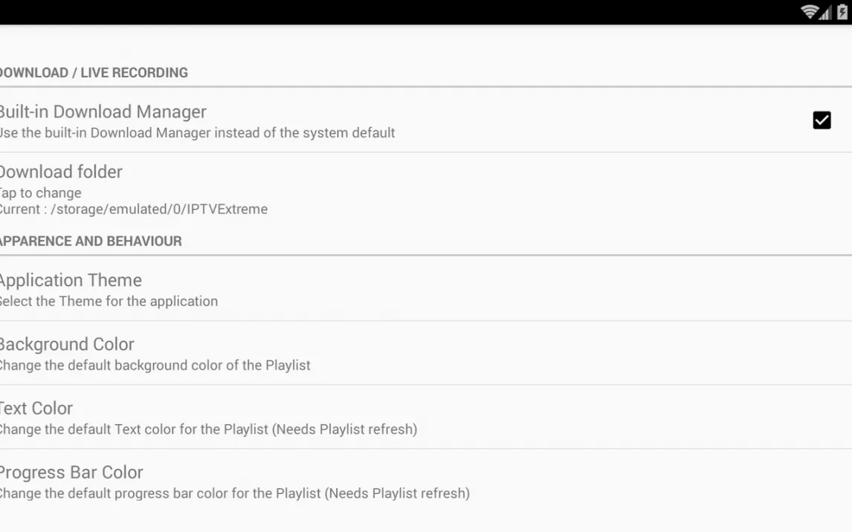Uncheck the Built-in Download Manager checkbox

point(822,120)
